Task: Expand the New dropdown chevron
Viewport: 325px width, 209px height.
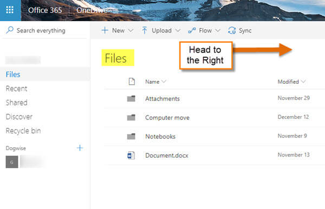Action: coord(131,30)
